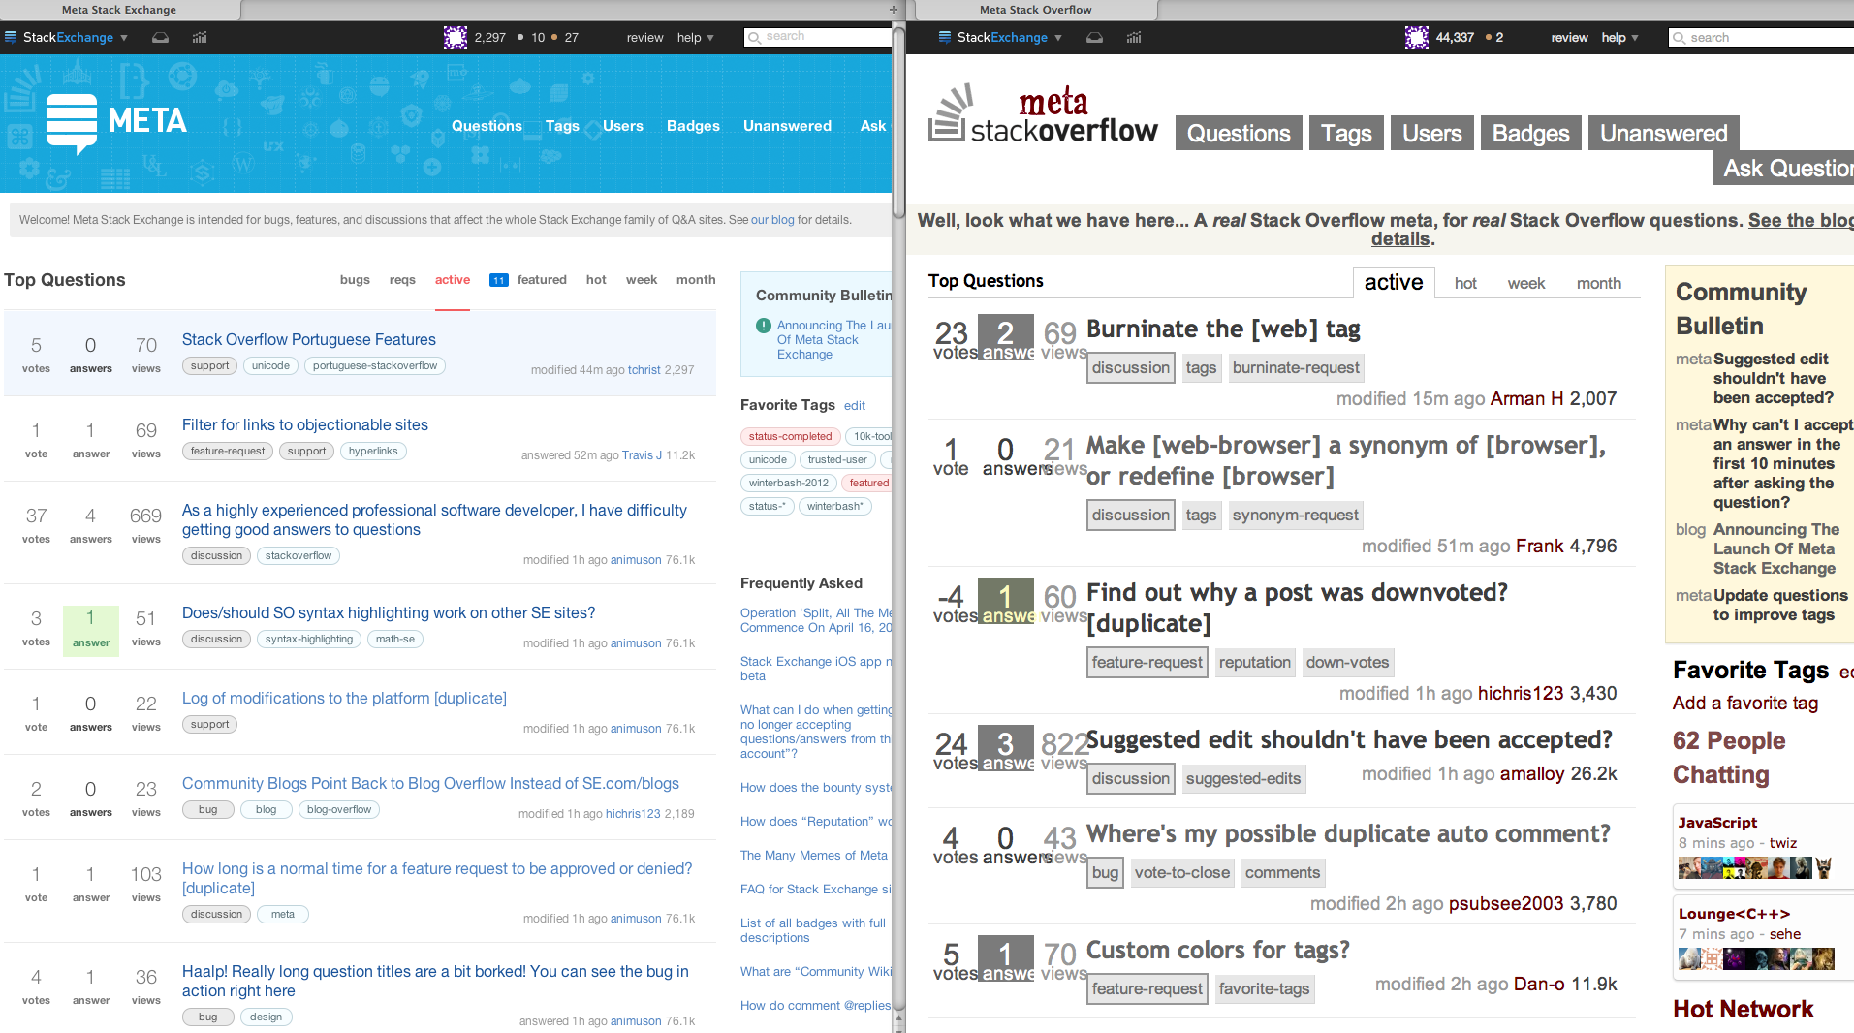
Task: Open Tags in blue META navigation
Action: (562, 126)
